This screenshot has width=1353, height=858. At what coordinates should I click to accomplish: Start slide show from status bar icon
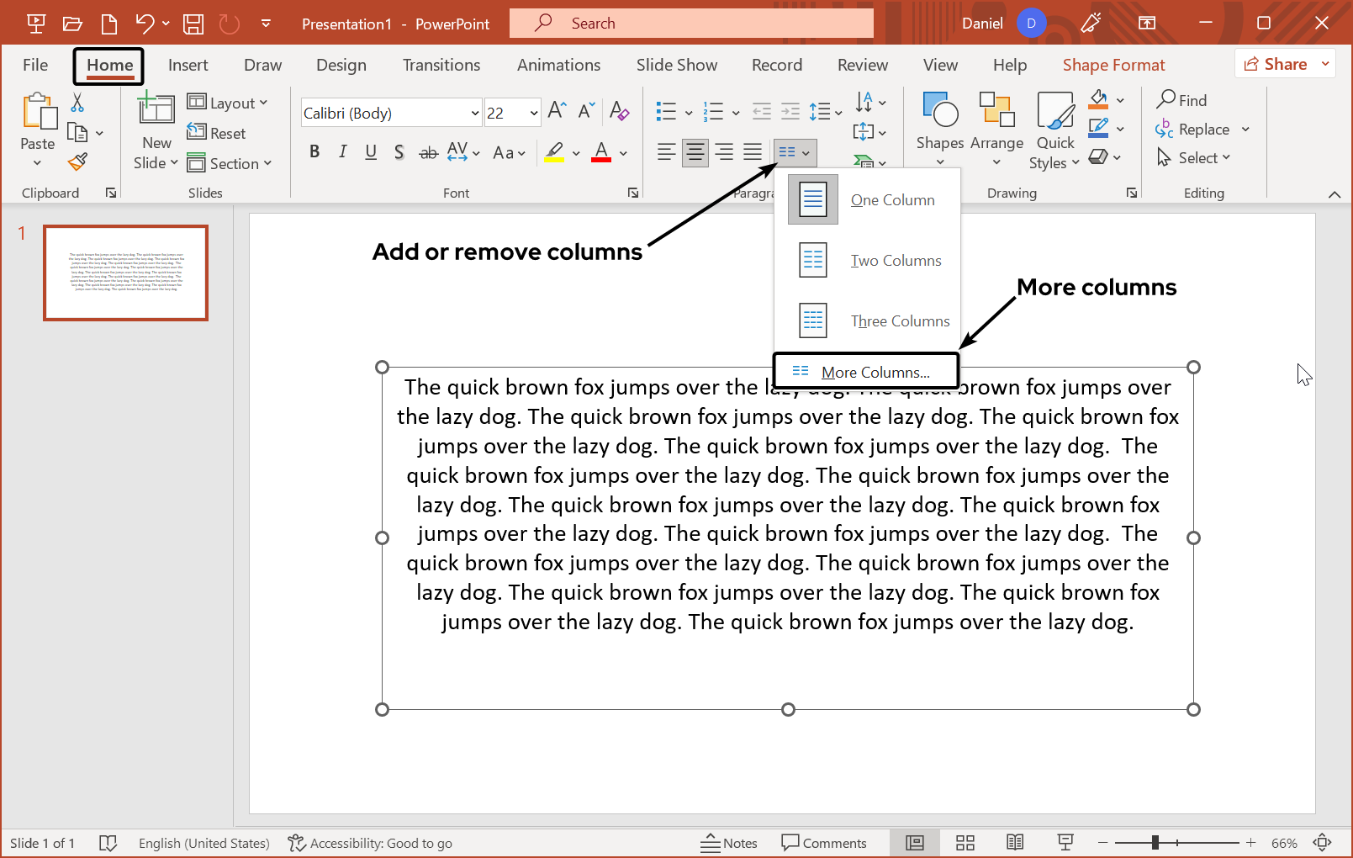[x=1065, y=843]
